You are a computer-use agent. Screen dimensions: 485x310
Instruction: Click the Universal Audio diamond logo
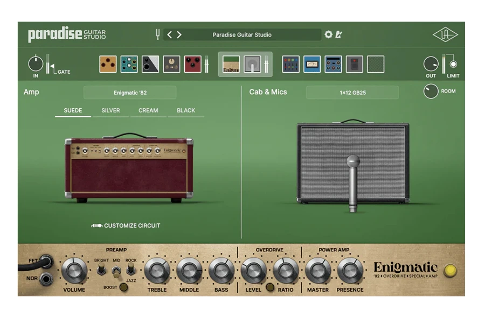pos(445,34)
